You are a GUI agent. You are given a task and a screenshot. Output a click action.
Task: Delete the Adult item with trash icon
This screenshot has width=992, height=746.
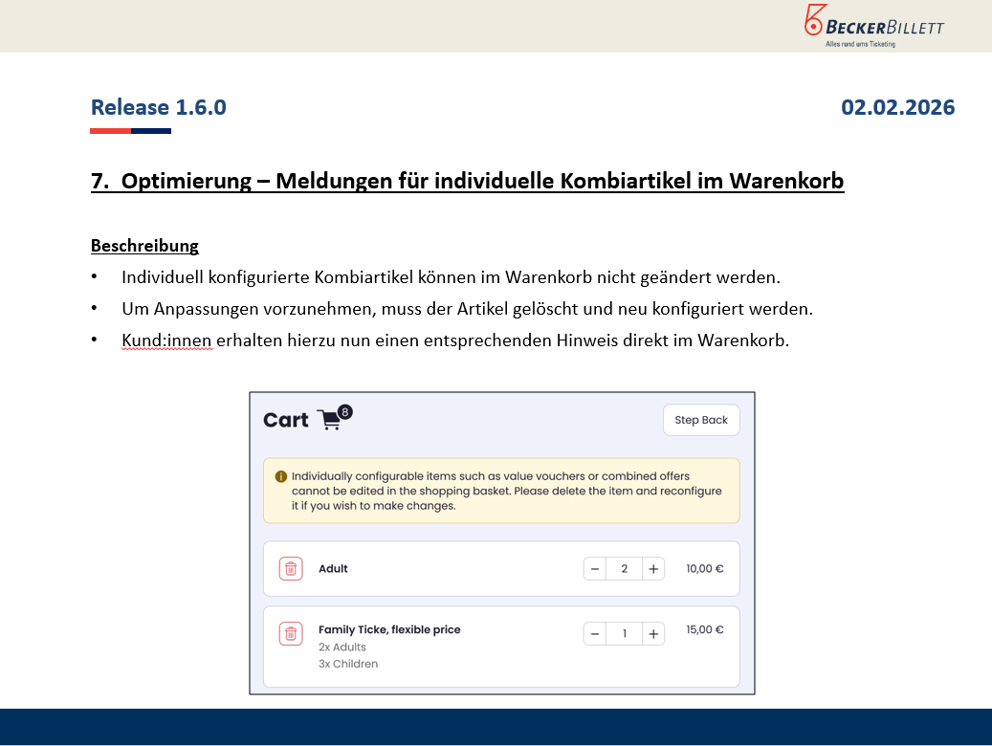pos(291,569)
